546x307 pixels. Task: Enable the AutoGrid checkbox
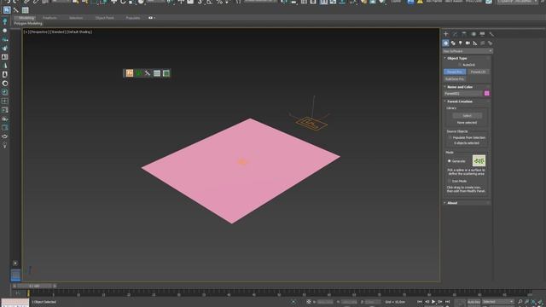point(460,65)
